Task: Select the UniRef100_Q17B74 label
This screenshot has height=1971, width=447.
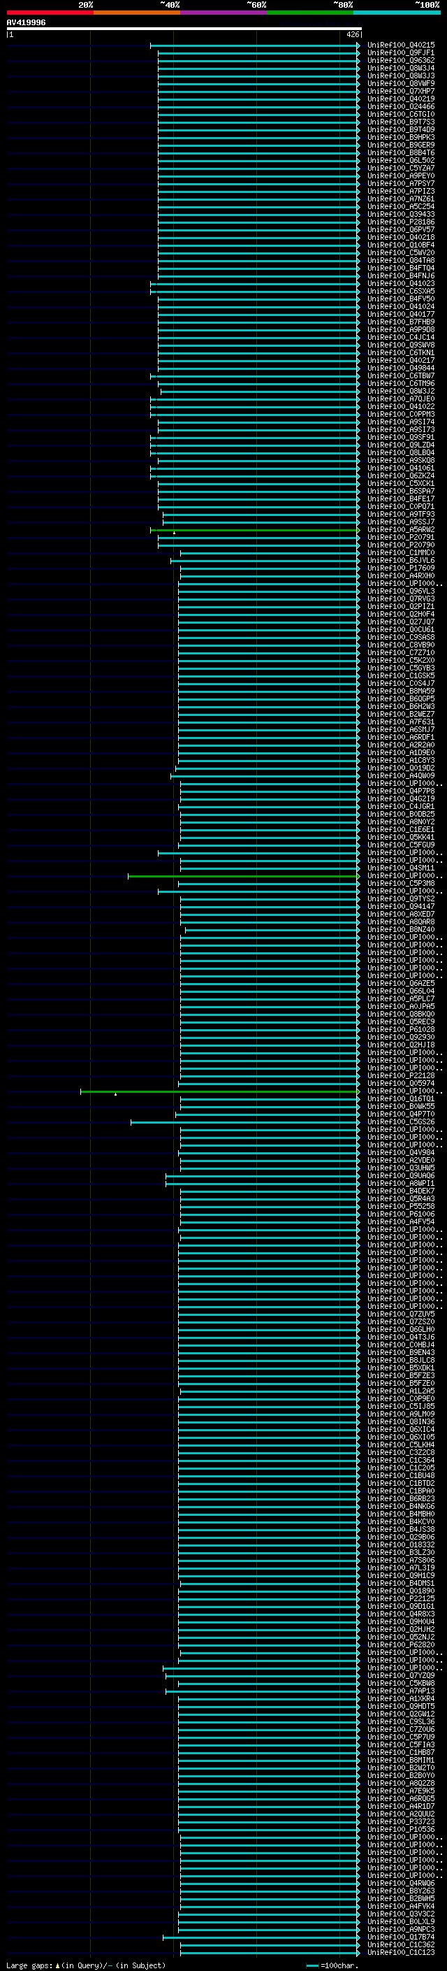Action: point(401,1937)
